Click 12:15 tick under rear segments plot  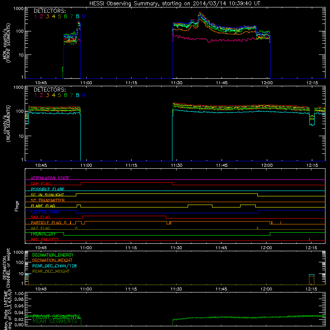coord(312,165)
